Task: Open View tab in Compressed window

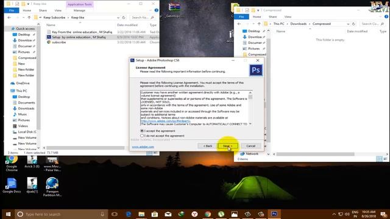Action: click(x=288, y=16)
